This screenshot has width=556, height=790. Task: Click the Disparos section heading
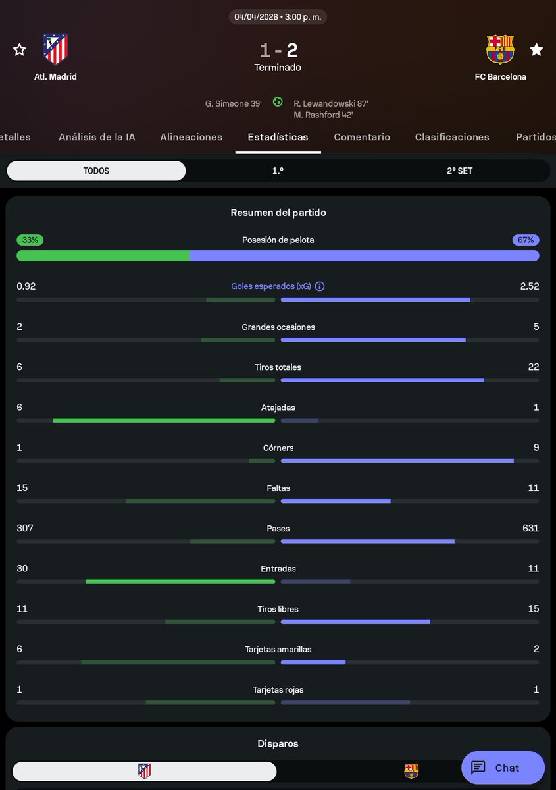[x=278, y=743]
